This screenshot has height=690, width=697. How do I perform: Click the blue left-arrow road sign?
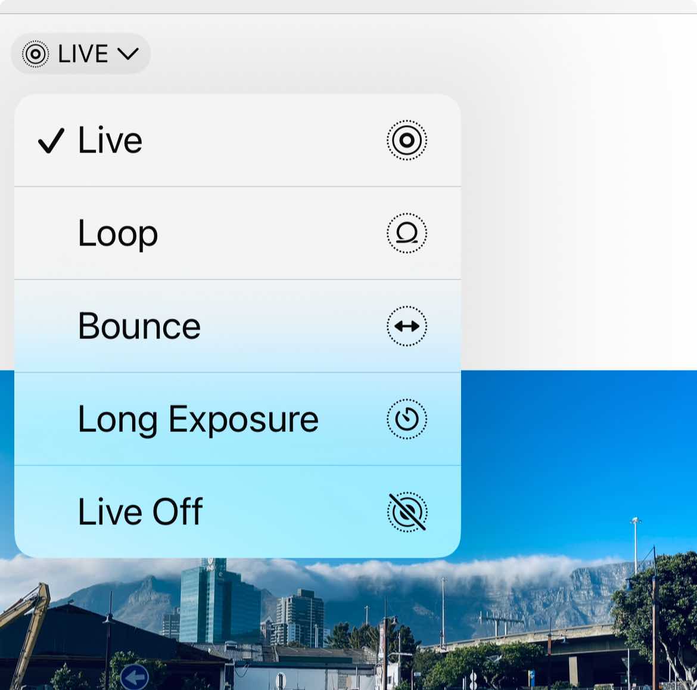tap(134, 677)
